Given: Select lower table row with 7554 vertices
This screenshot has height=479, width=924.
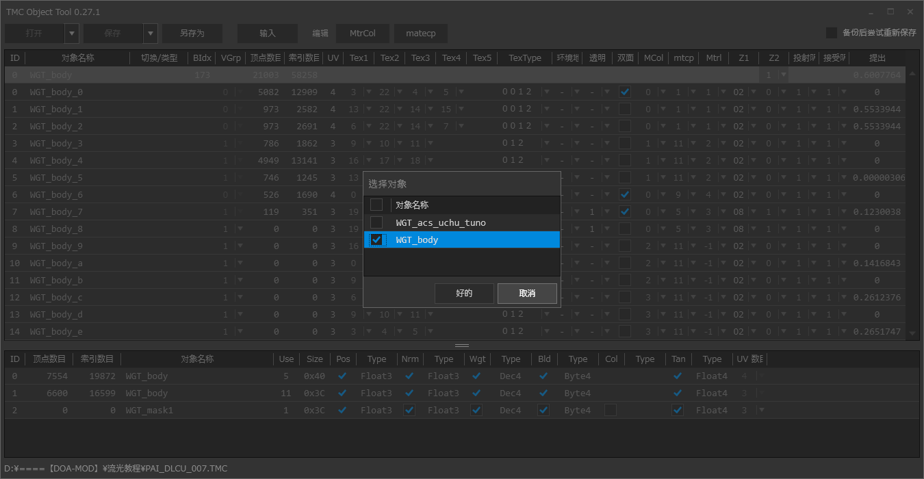Looking at the screenshot, I should tap(462, 376).
